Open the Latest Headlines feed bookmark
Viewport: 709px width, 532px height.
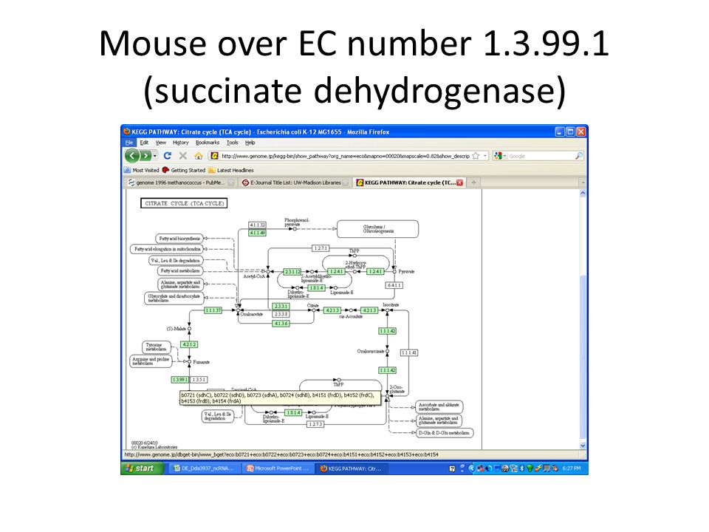click(x=231, y=171)
